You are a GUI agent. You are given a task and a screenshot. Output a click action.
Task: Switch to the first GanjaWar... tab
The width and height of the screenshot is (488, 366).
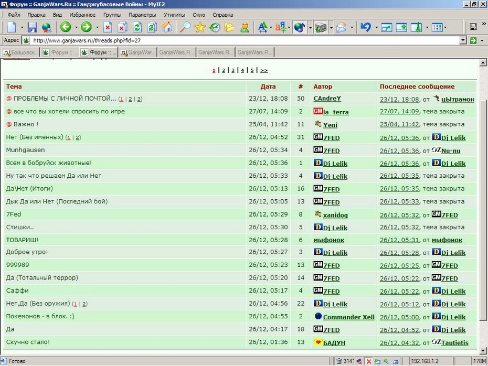tap(137, 52)
